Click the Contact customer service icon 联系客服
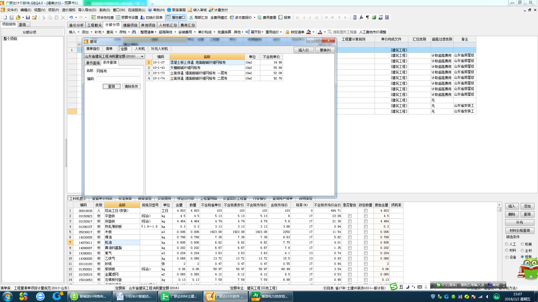 [169, 10]
